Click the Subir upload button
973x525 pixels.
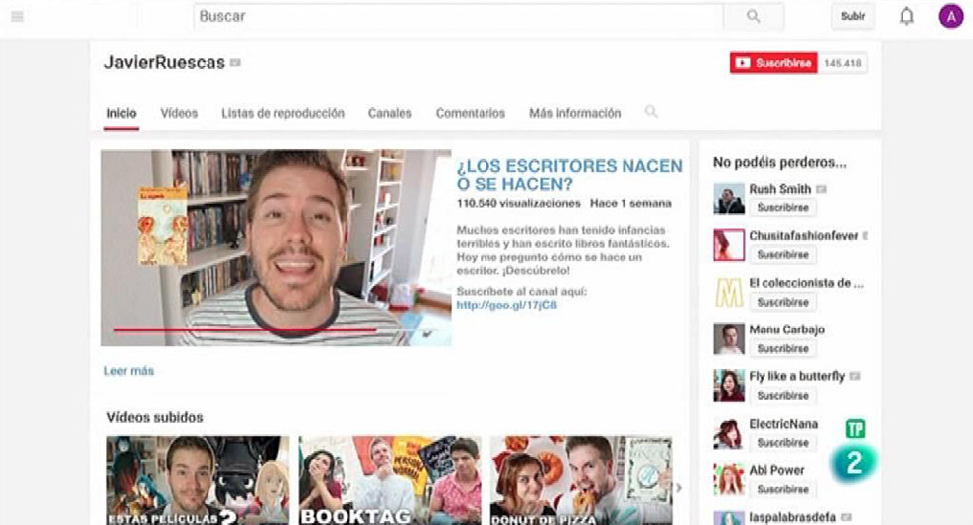852,17
